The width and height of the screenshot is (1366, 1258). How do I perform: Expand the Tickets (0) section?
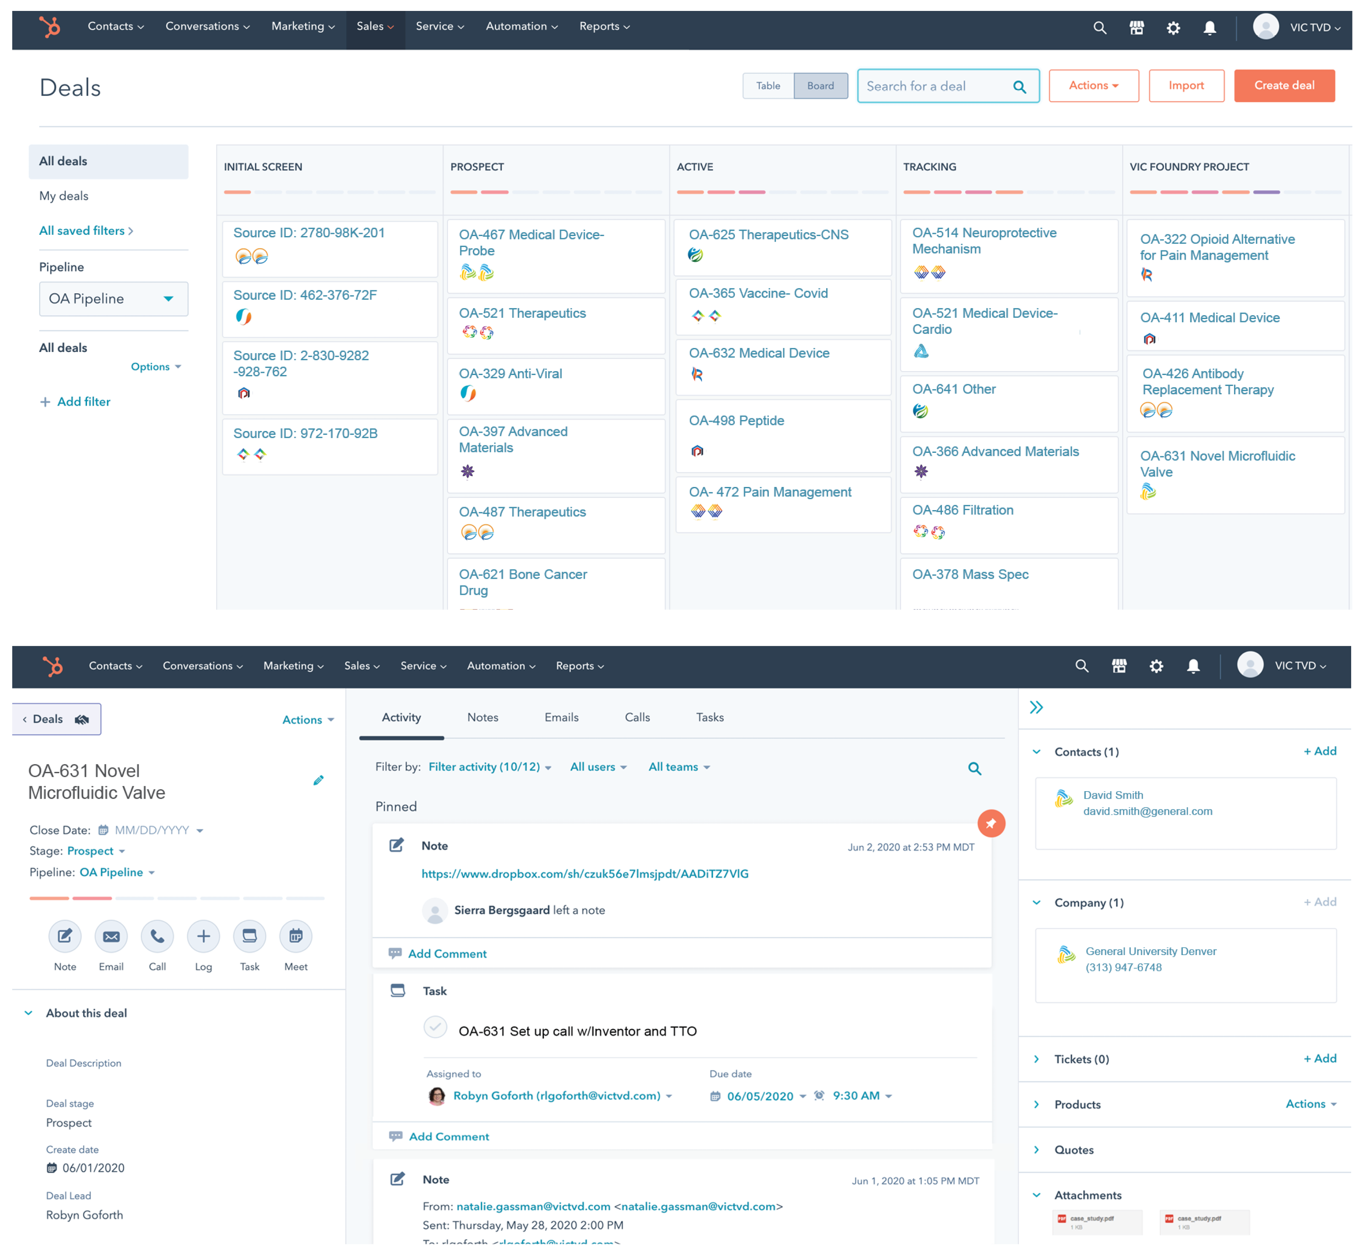pyautogui.click(x=1036, y=1059)
